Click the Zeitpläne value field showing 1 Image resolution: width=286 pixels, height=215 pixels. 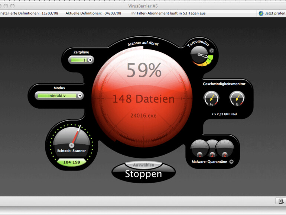point(79,60)
